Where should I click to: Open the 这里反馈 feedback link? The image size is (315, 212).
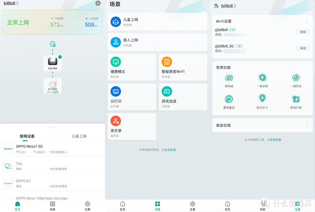point(169,149)
